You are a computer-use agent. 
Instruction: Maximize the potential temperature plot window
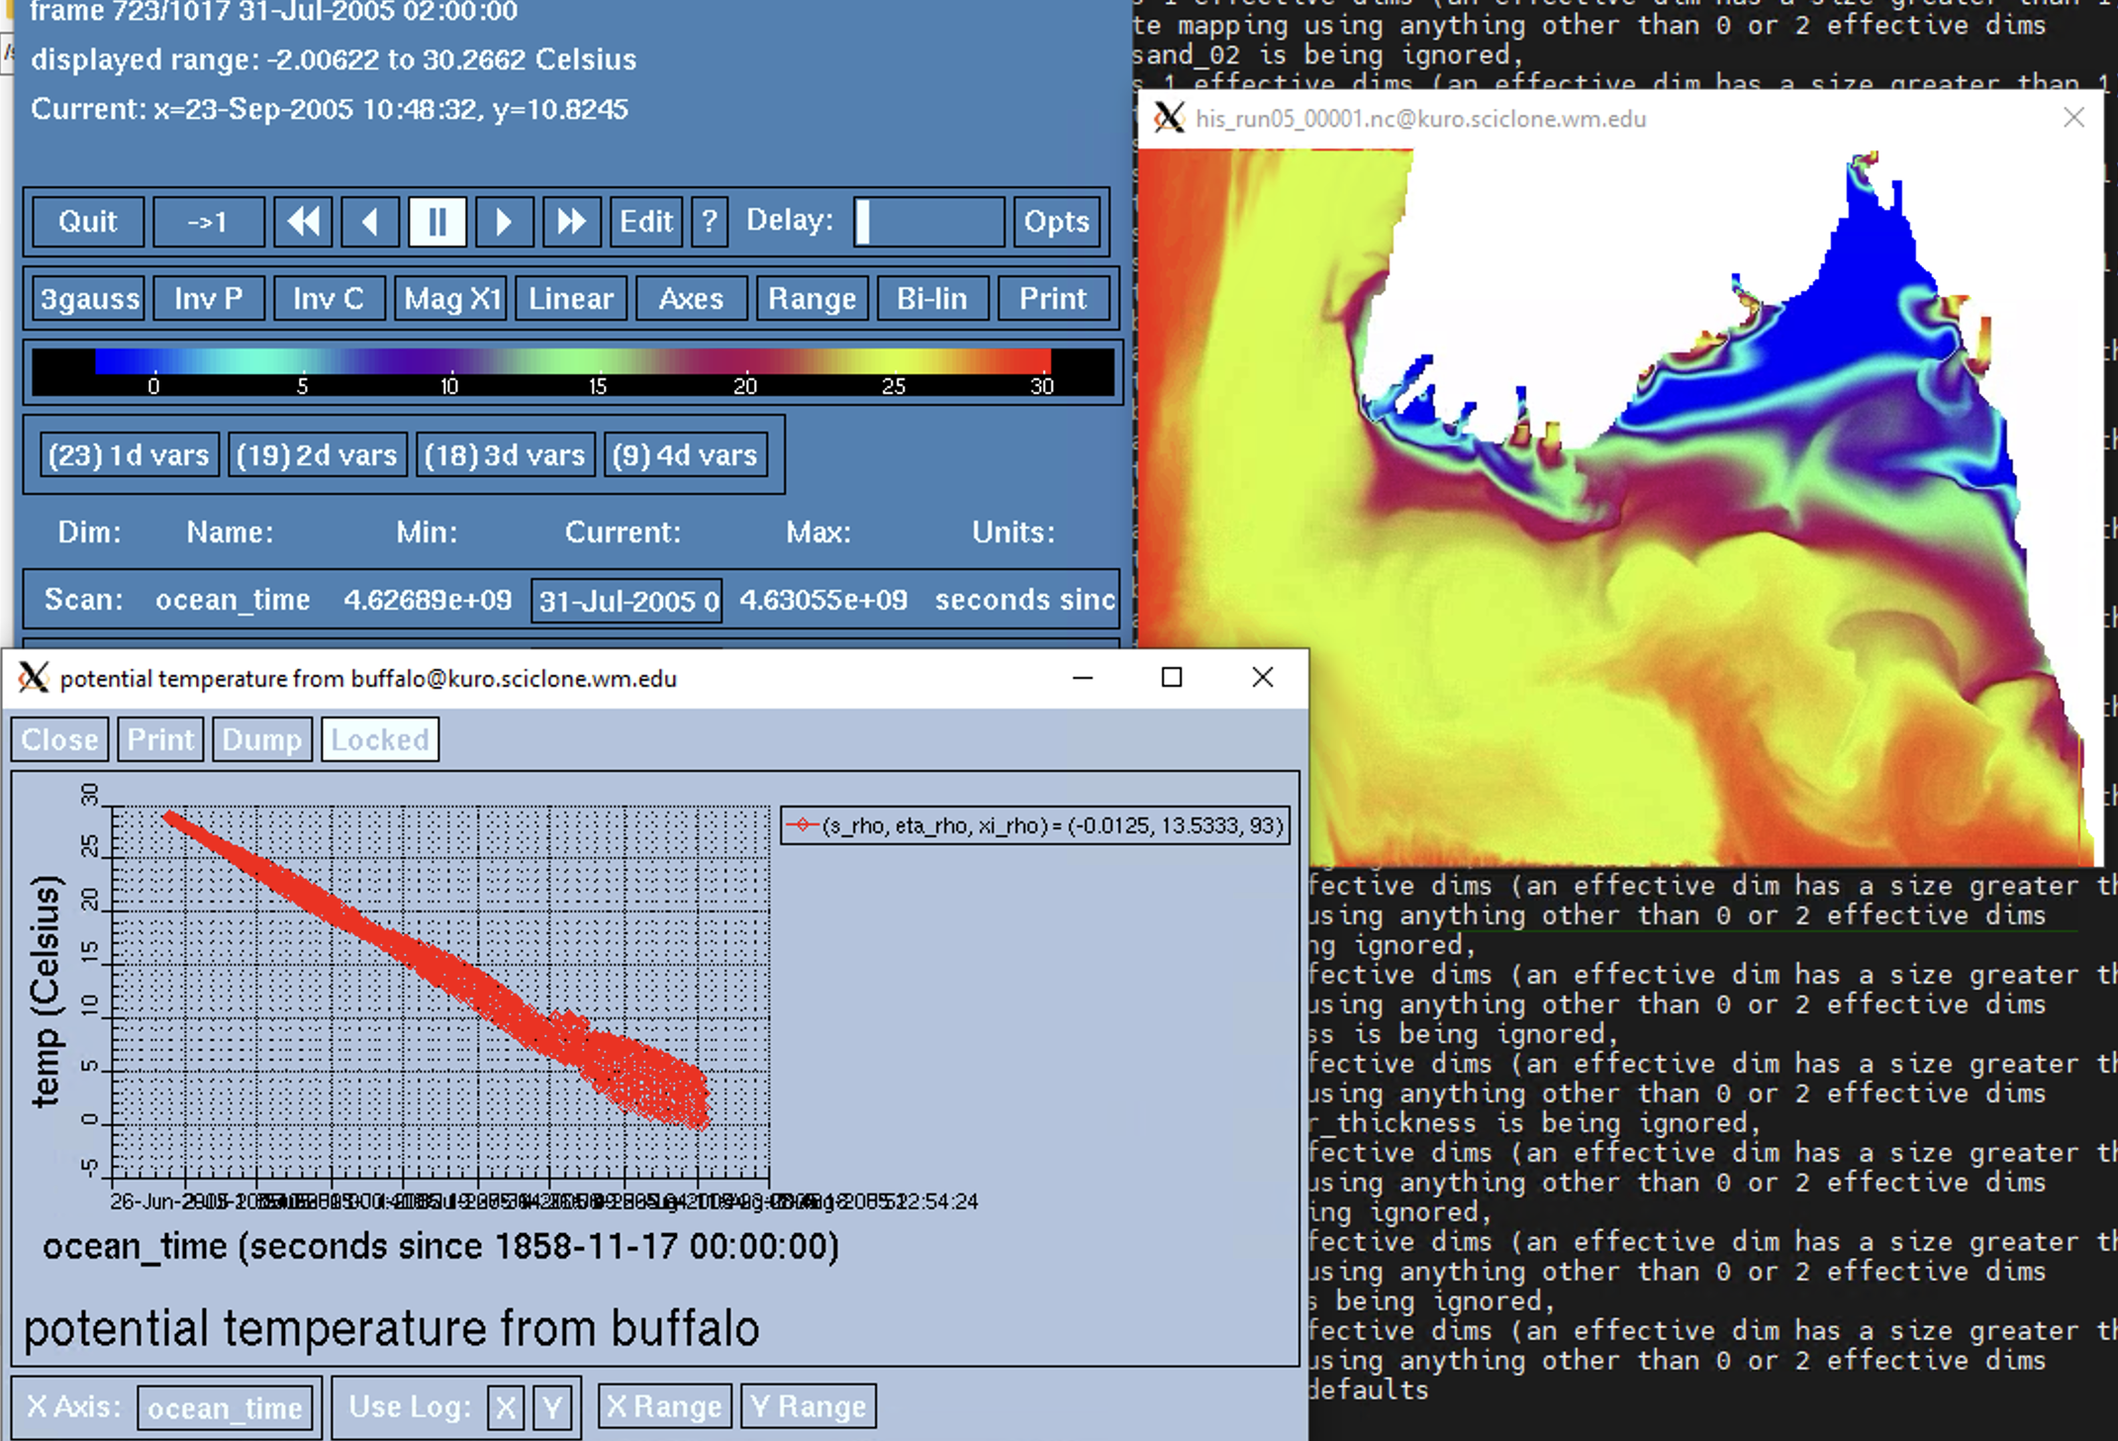(1172, 678)
